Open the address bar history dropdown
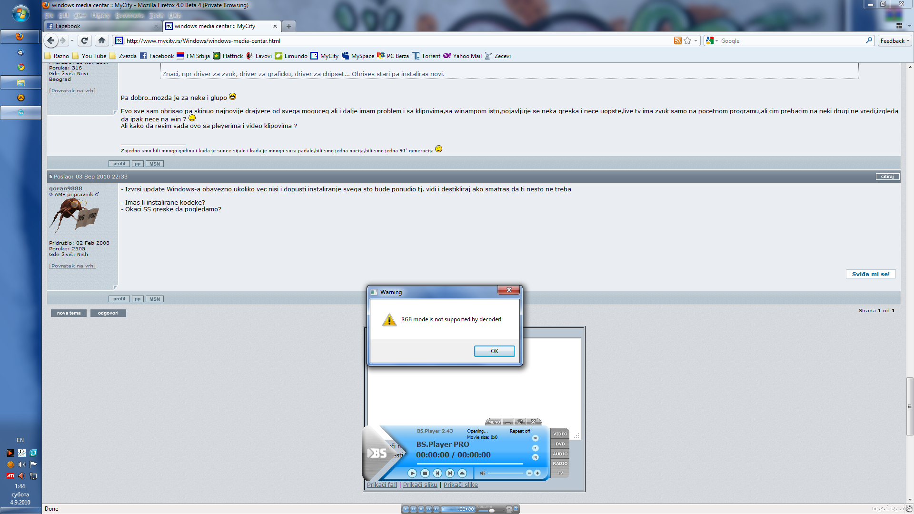 point(695,41)
